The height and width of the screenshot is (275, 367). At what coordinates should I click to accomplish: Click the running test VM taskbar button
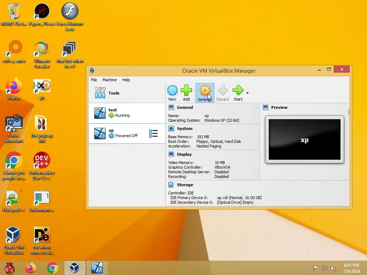click(97, 268)
